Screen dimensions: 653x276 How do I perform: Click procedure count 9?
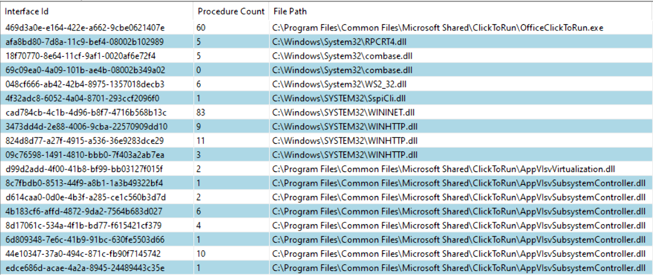[x=198, y=127]
